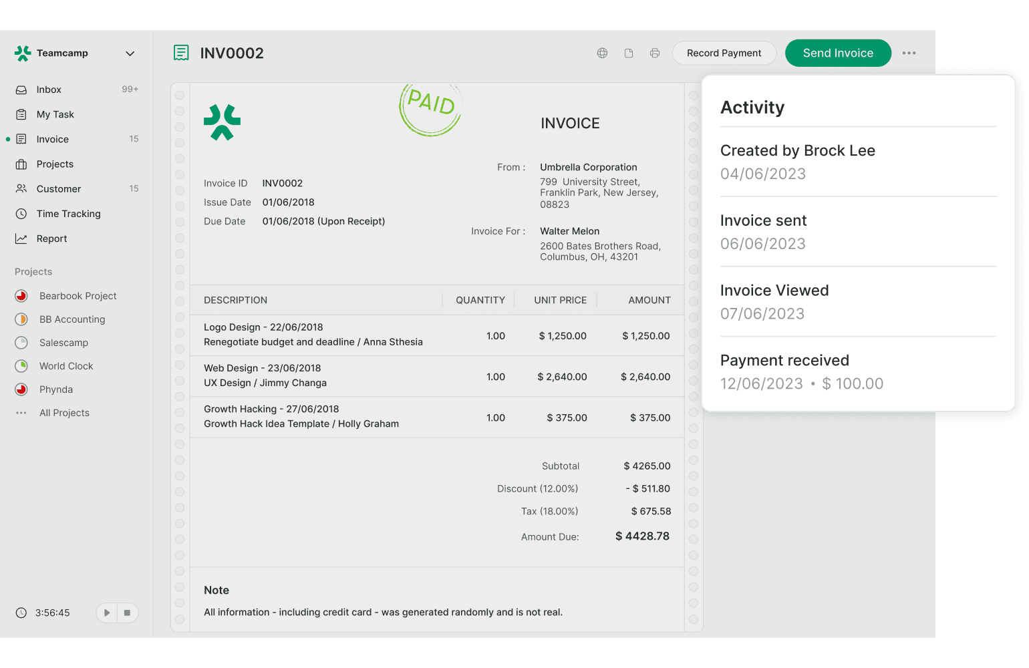The height and width of the screenshot is (668, 1029).
Task: Click the Record Payment button
Action: (x=724, y=53)
